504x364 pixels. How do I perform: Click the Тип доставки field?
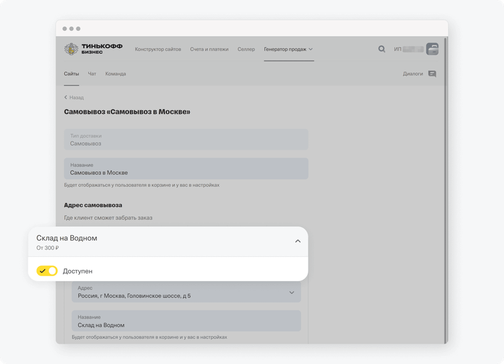point(186,140)
